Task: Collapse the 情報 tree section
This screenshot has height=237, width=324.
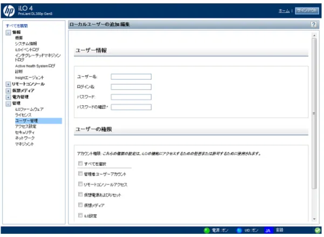Action: (x=8, y=33)
